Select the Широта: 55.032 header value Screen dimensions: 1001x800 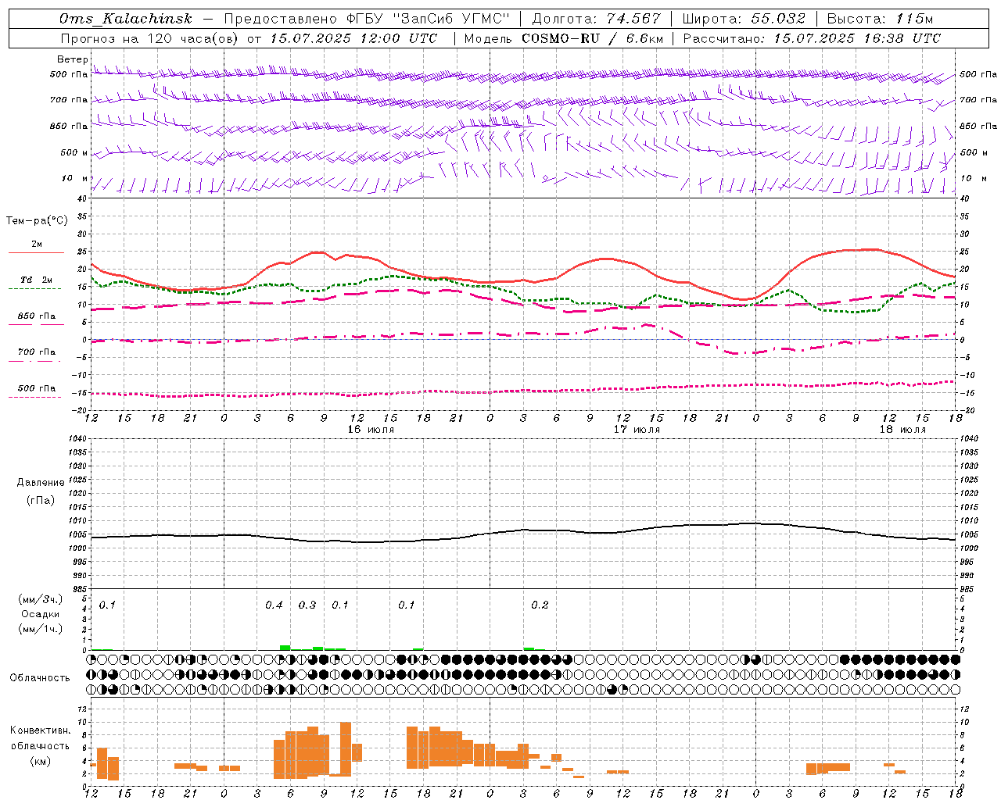[744, 19]
